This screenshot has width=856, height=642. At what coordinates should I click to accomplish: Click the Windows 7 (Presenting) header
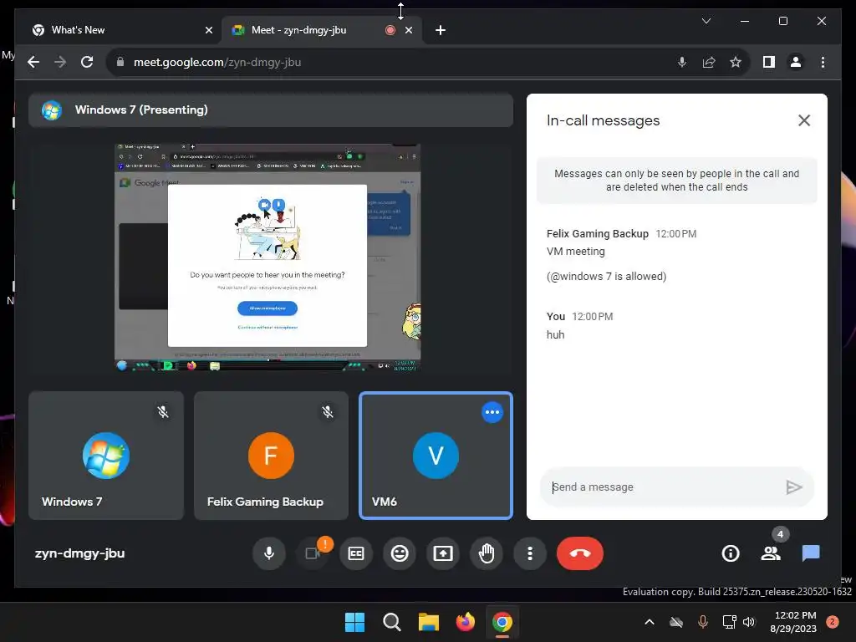(271, 110)
